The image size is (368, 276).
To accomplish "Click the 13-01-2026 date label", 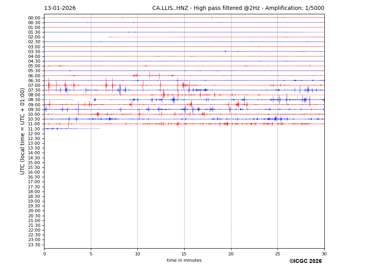I will point(60,8).
